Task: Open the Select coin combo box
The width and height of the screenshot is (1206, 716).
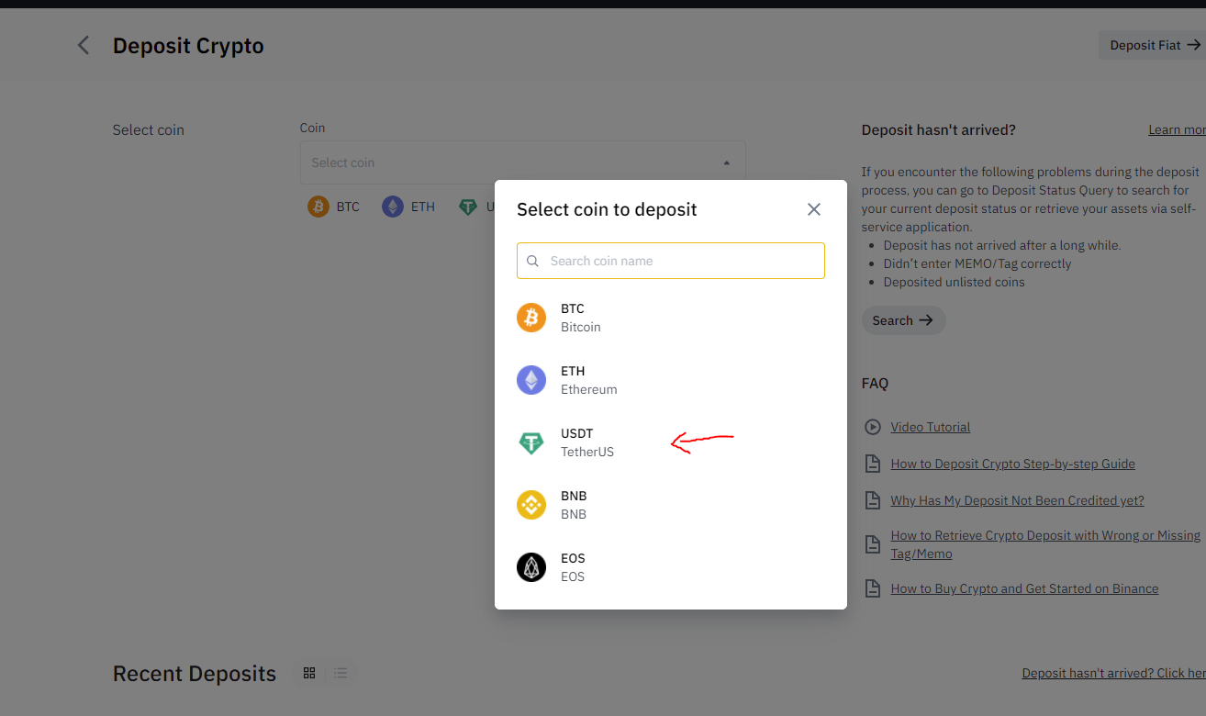Action: 522,162
